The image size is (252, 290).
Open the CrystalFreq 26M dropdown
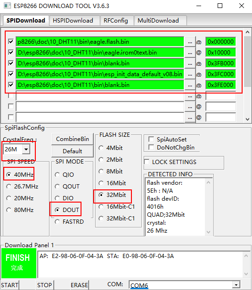(26, 149)
